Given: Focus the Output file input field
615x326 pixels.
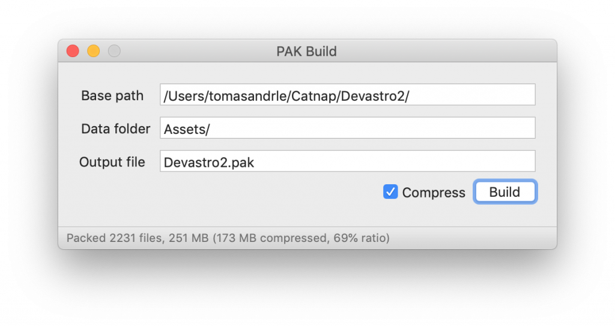Looking at the screenshot, I should tap(348, 161).
